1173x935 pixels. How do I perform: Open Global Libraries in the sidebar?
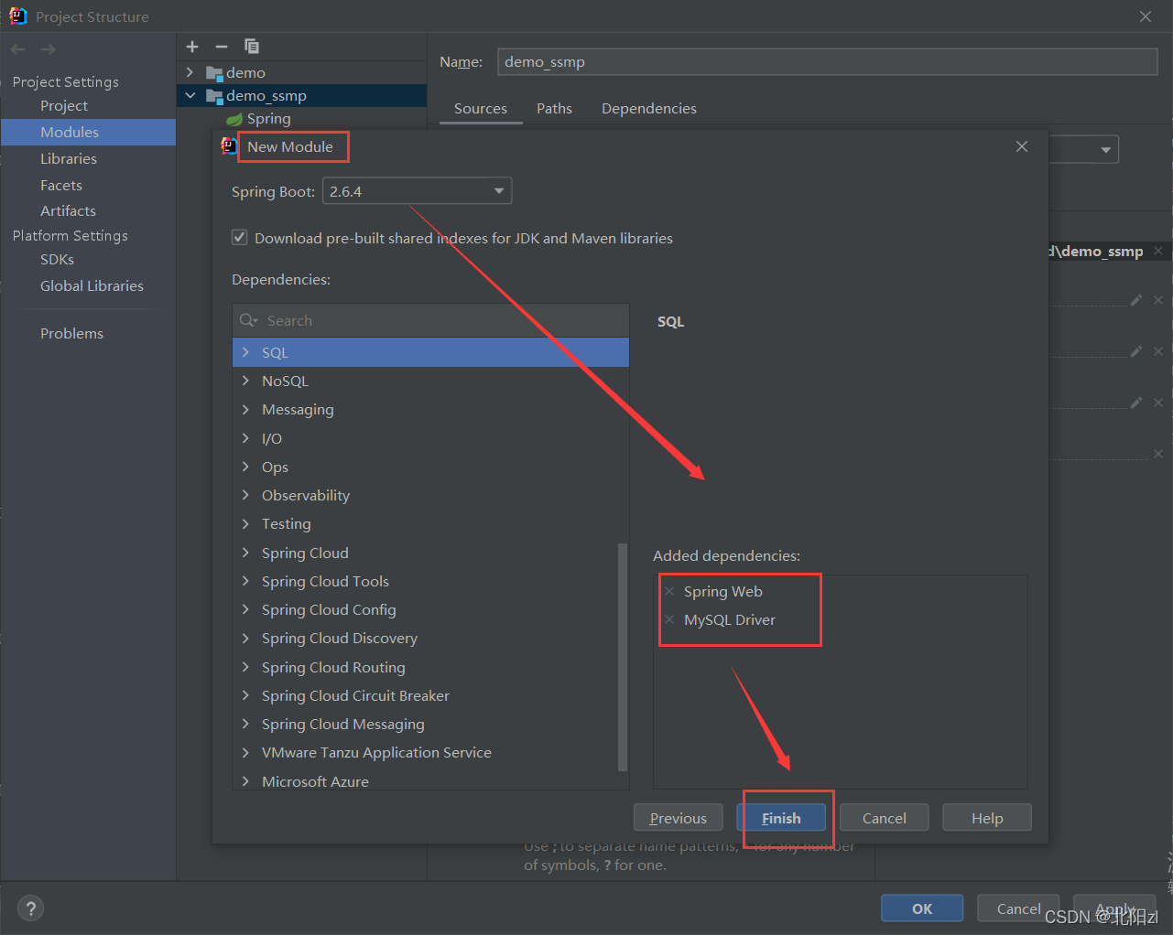pos(92,285)
